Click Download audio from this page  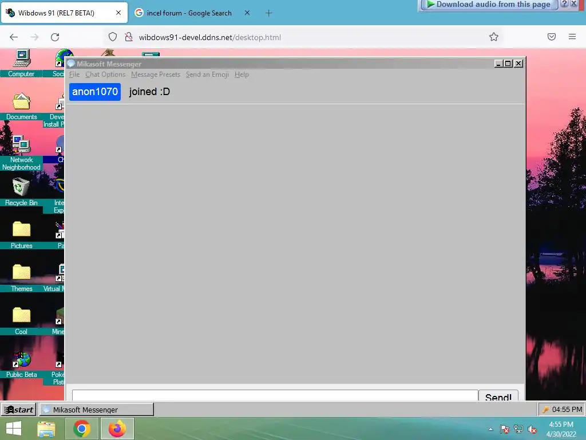coord(489,5)
